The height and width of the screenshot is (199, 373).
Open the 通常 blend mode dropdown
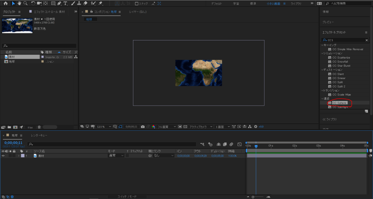point(116,156)
